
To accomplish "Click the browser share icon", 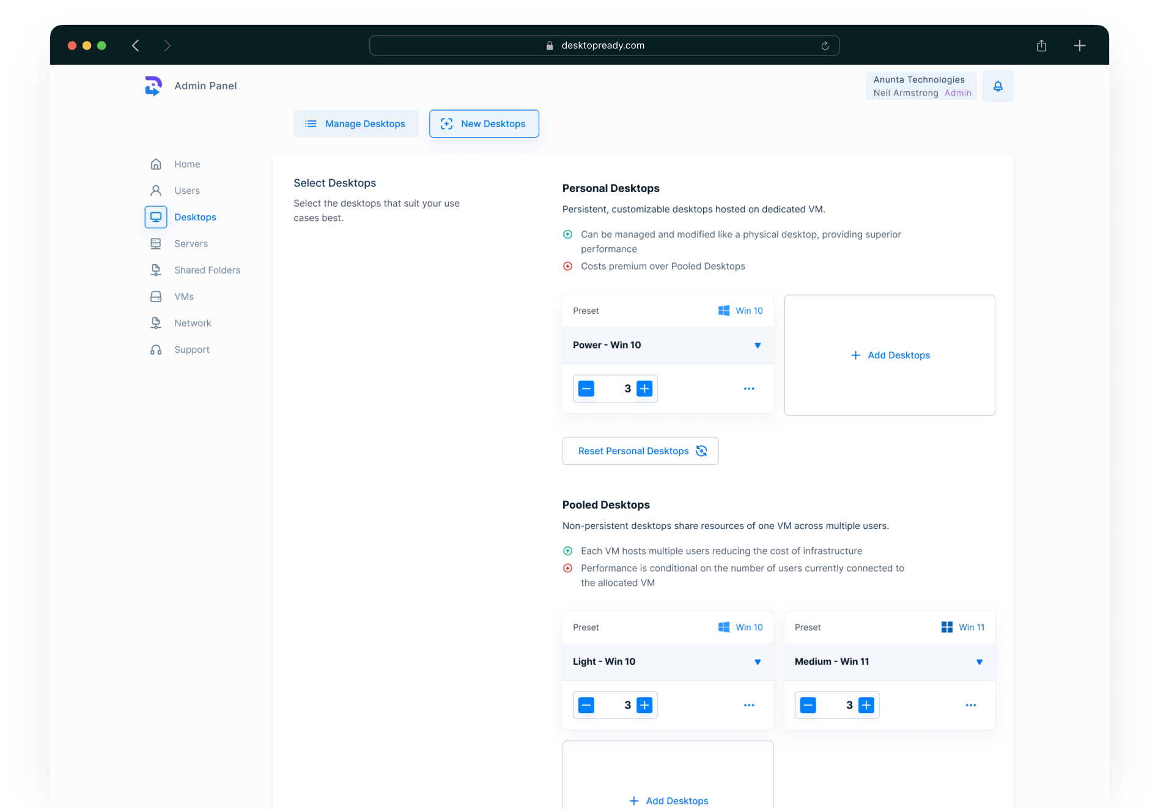I will pyautogui.click(x=1041, y=46).
